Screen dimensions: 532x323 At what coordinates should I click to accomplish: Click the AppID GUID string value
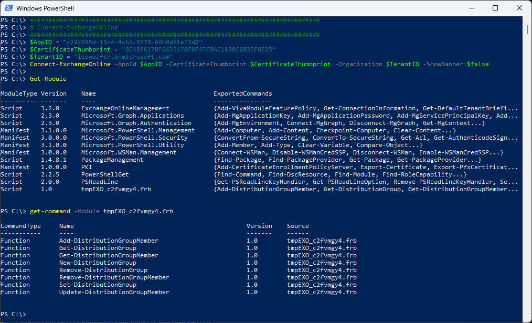[133, 42]
